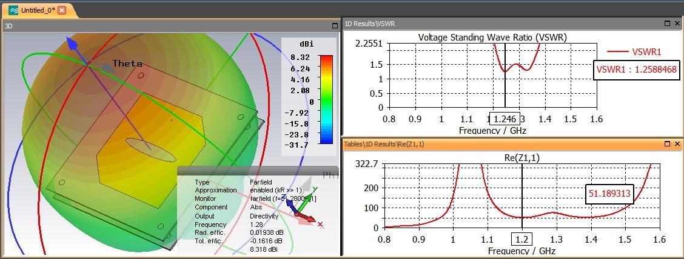
Task: Close the Untitled_0* tab with its X
Action: 62,10
